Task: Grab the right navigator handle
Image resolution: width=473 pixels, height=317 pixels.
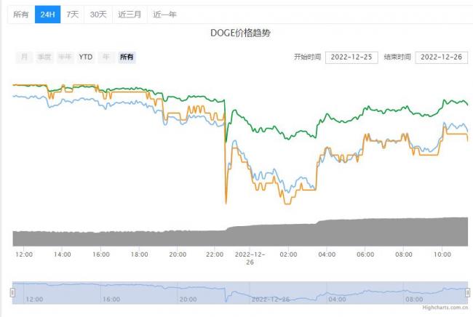Action: tap(468, 292)
